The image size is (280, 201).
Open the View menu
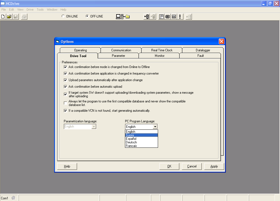coord(20,10)
